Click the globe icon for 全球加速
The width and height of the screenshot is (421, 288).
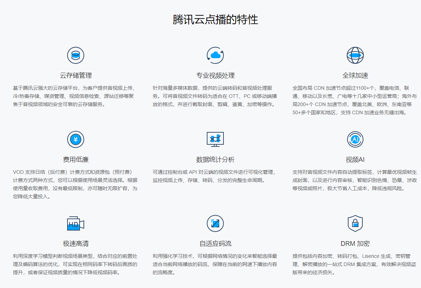point(355,55)
